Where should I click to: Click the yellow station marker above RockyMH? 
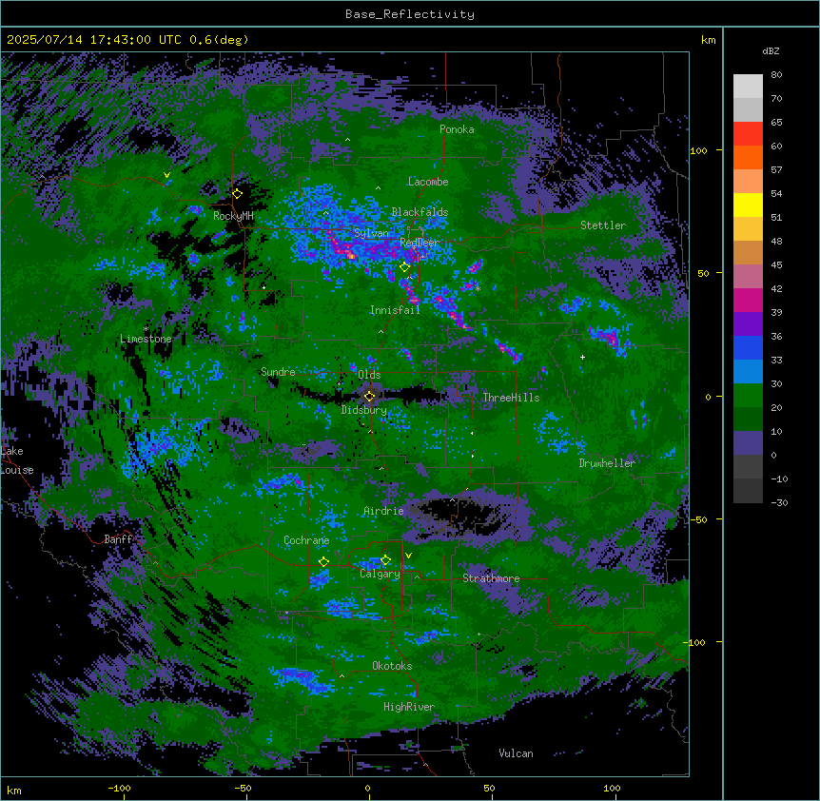tap(237, 194)
